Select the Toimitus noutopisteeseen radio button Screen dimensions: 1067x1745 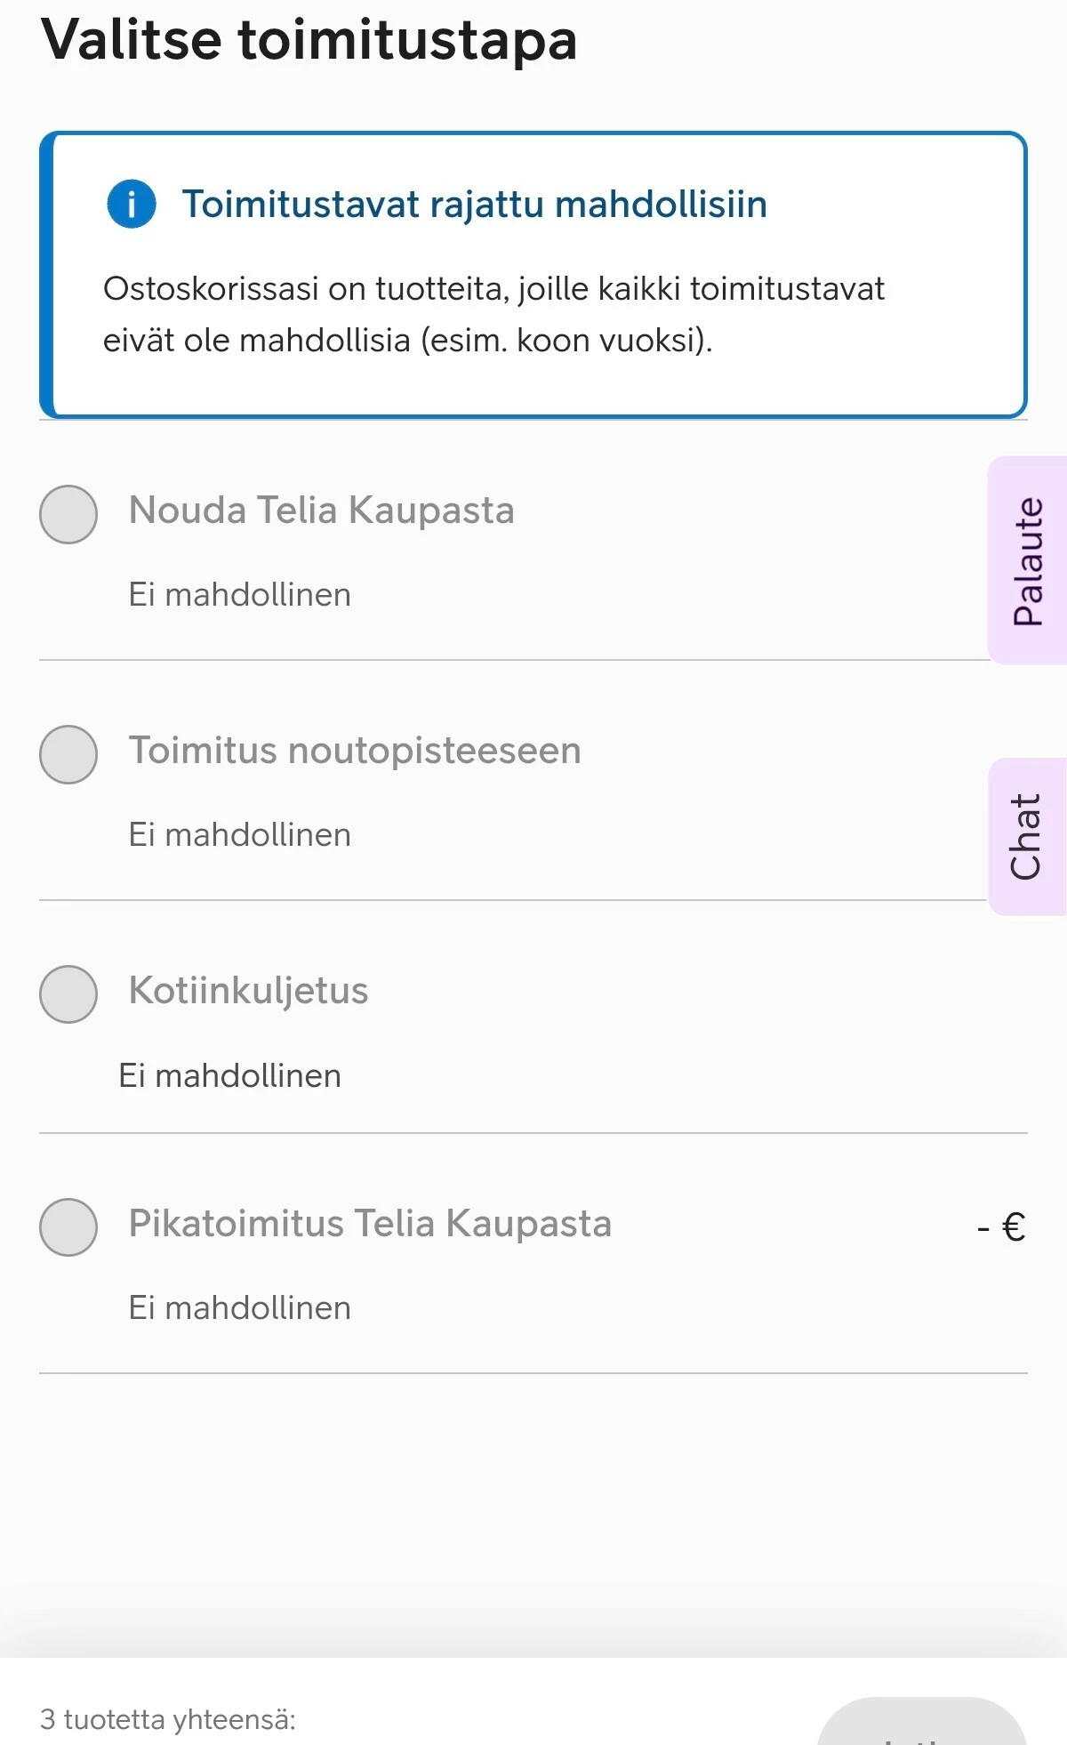tap(68, 754)
